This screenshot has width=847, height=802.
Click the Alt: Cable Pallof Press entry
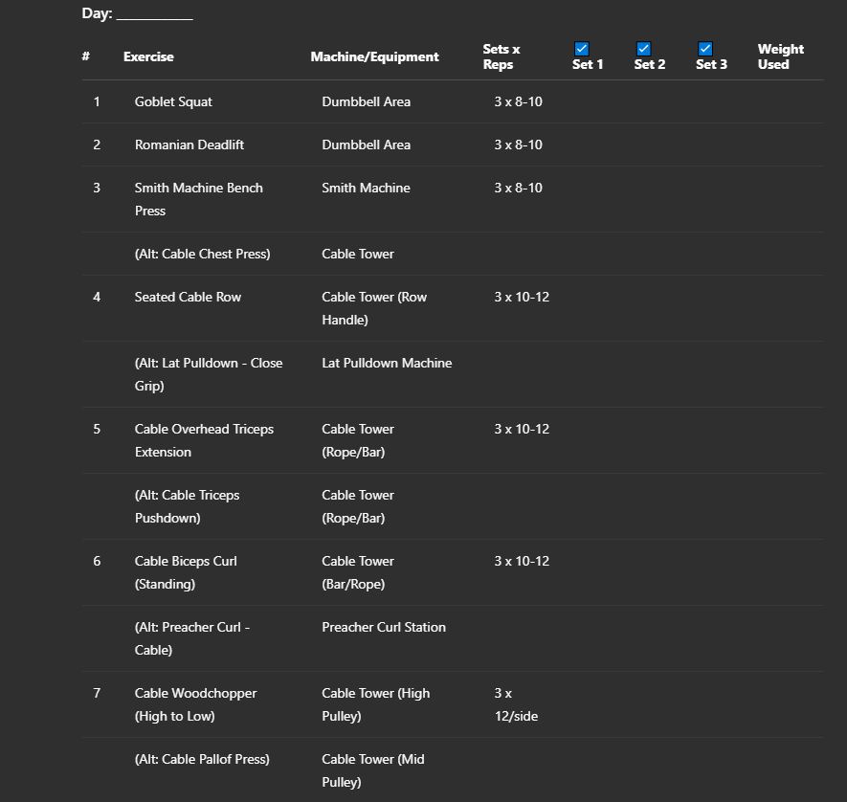[202, 759]
